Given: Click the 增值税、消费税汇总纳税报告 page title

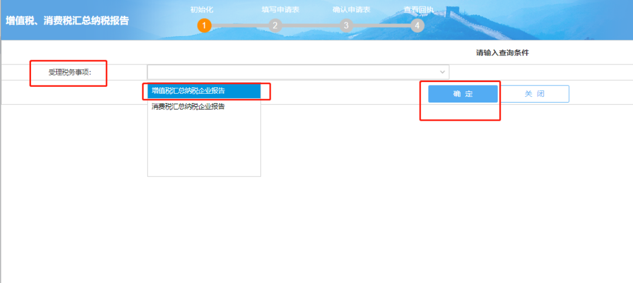Looking at the screenshot, I should 67,21.
